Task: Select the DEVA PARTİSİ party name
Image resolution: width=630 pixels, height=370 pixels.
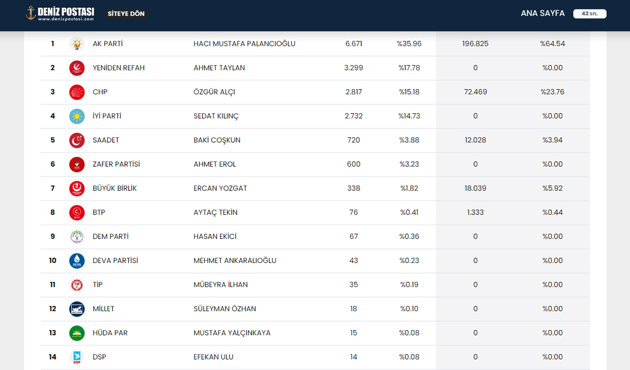Action: coord(115,261)
